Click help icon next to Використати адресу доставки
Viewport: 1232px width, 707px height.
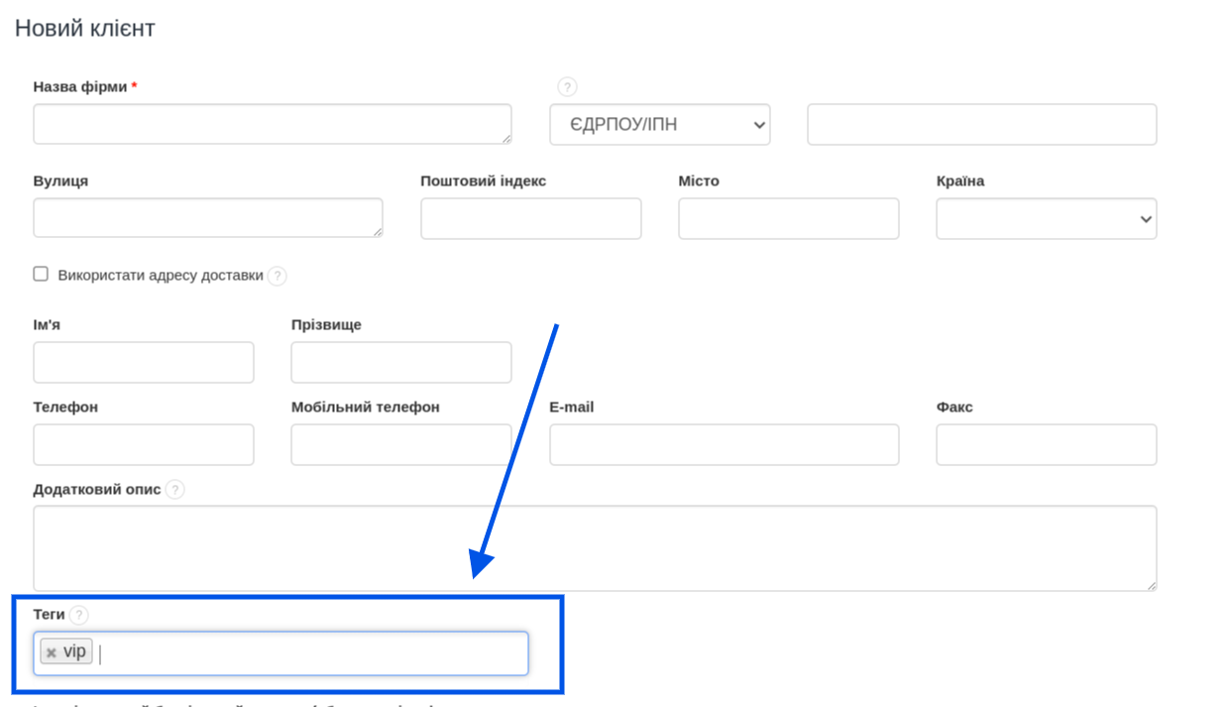277,276
